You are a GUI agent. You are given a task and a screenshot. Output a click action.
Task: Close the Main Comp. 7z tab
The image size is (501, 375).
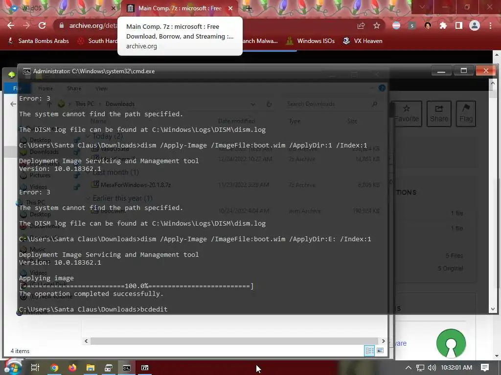pyautogui.click(x=230, y=8)
